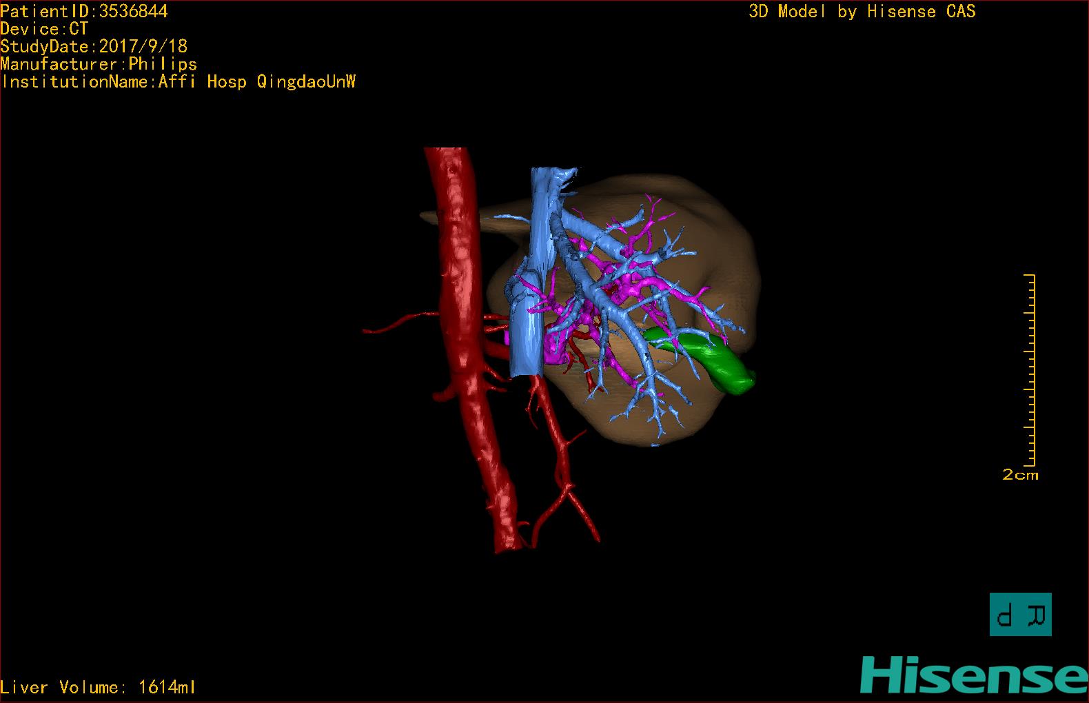
Task: Select the 'Liver Volume: 1614ml' readout
Action: 98,687
